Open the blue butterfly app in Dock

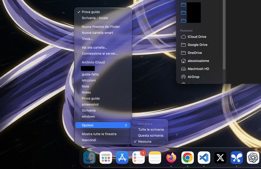click(x=237, y=157)
